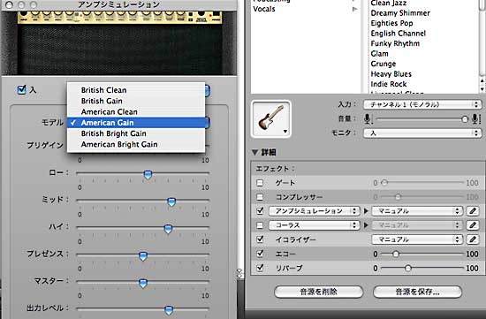The image size is (486, 319).
Task: Edit the アンプシミュレーション effect with the pencil icon
Action: (x=473, y=211)
